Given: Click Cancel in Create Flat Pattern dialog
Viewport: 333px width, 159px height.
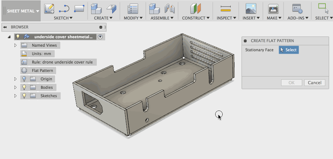Looking at the screenshot, I should click(314, 83).
